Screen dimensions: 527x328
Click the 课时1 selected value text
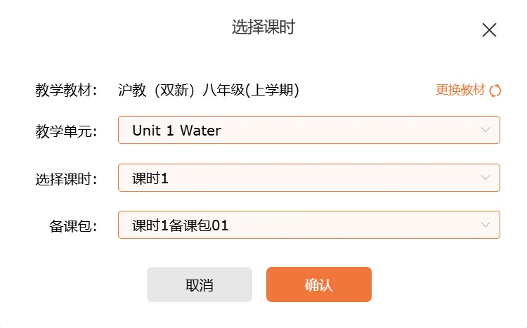click(x=150, y=178)
